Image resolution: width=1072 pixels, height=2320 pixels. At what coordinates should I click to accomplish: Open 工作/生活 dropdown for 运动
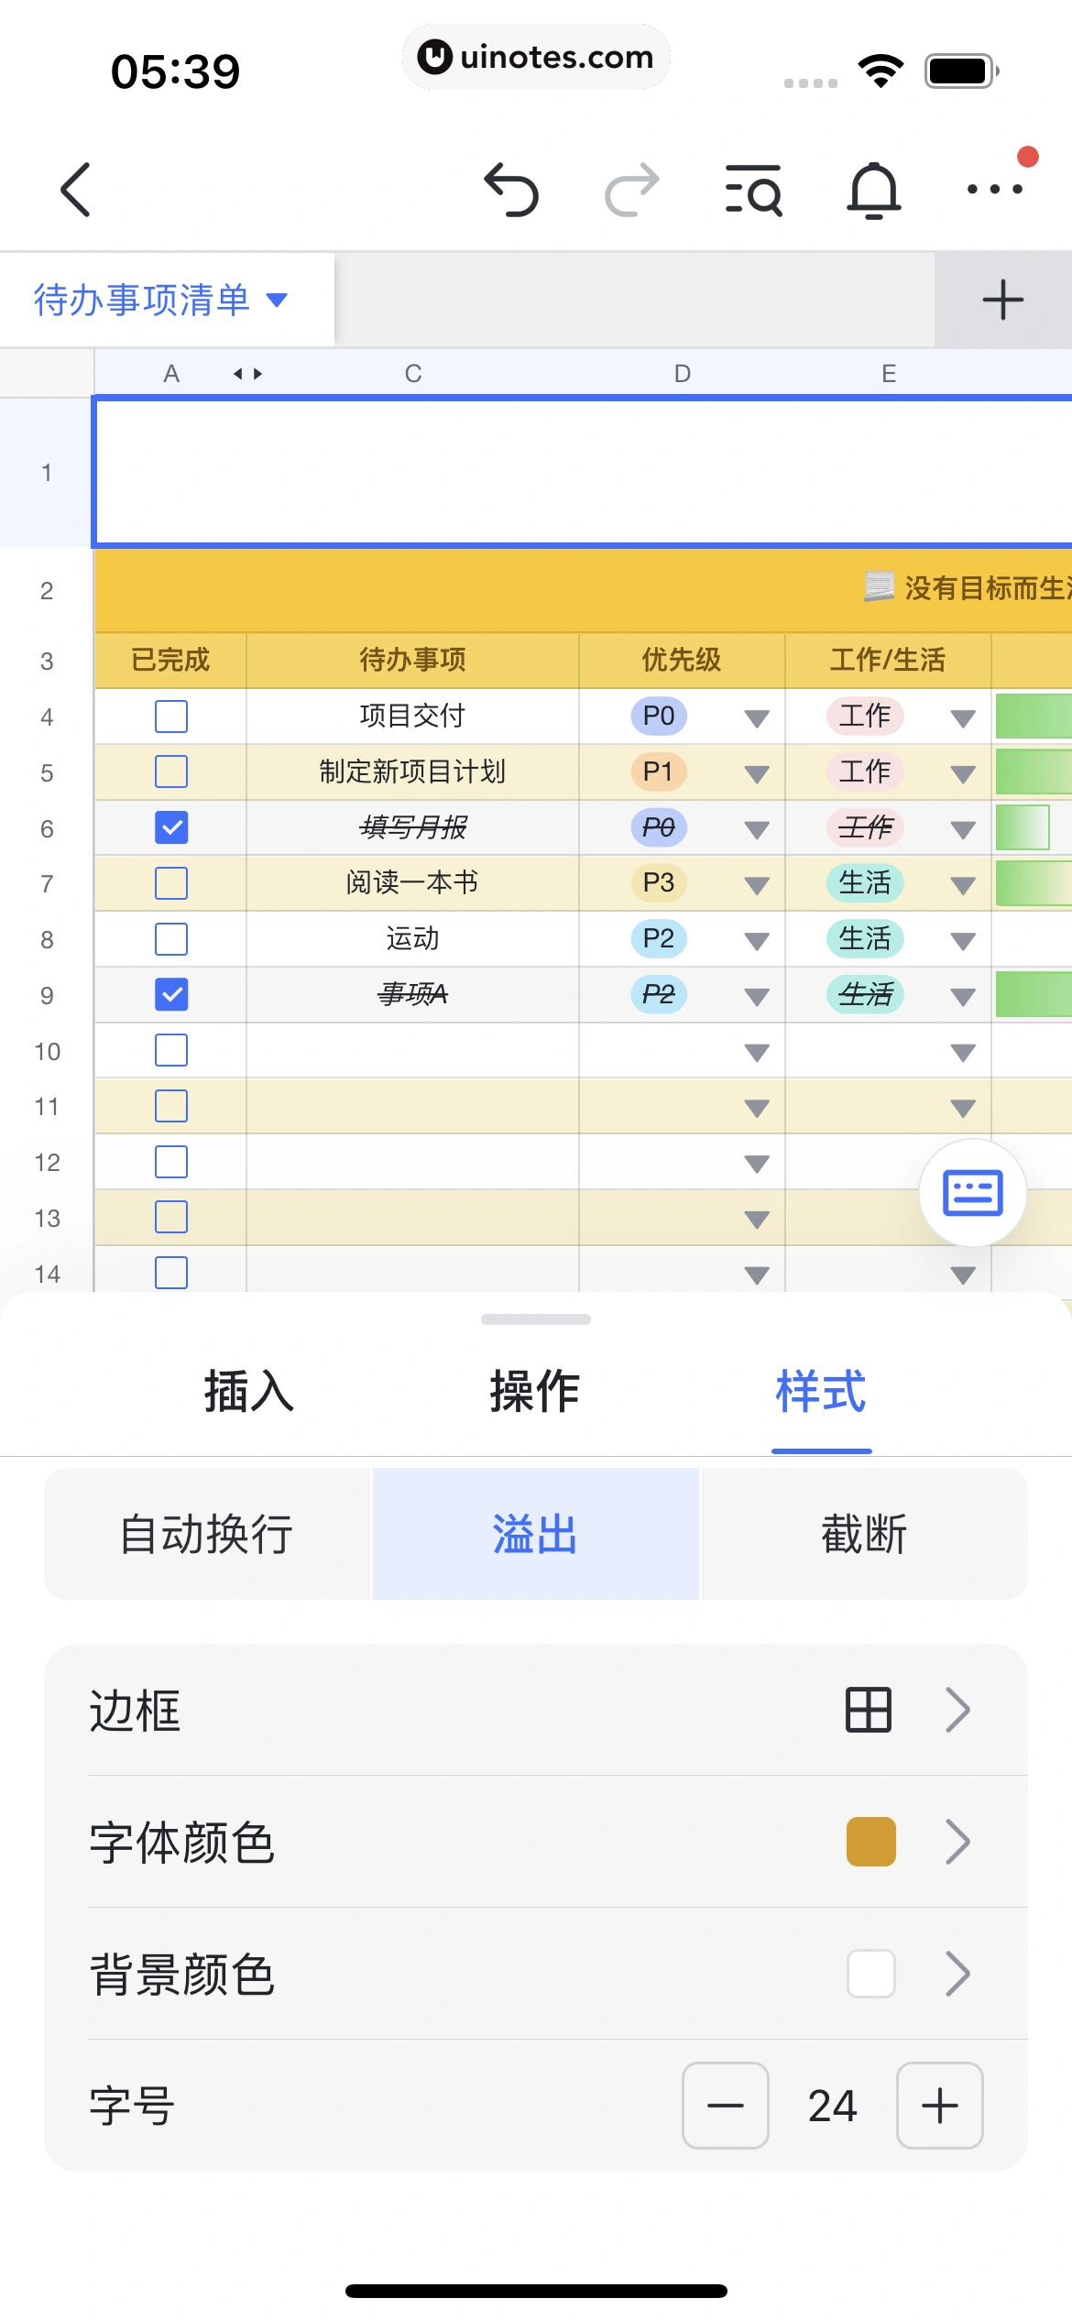963,941
